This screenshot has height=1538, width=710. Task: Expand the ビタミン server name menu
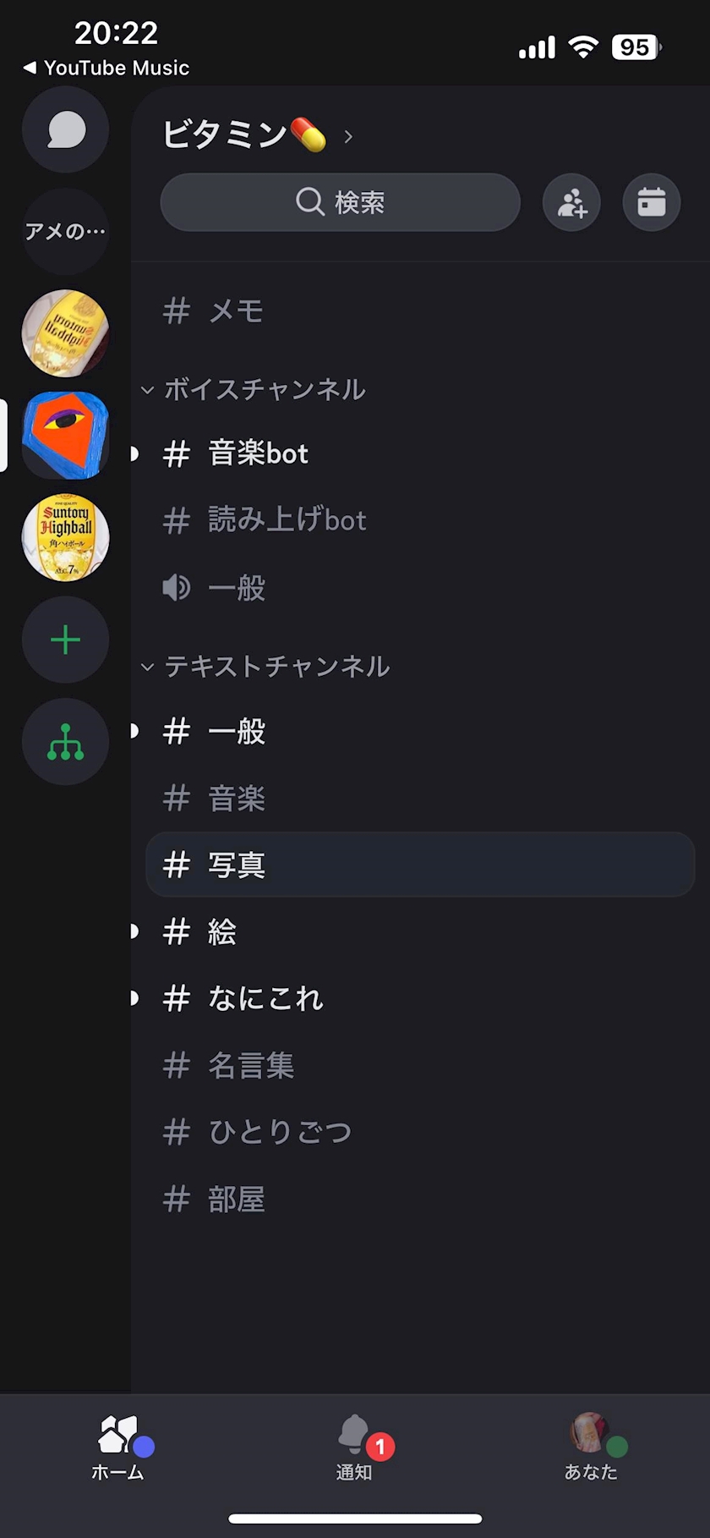[x=257, y=135]
